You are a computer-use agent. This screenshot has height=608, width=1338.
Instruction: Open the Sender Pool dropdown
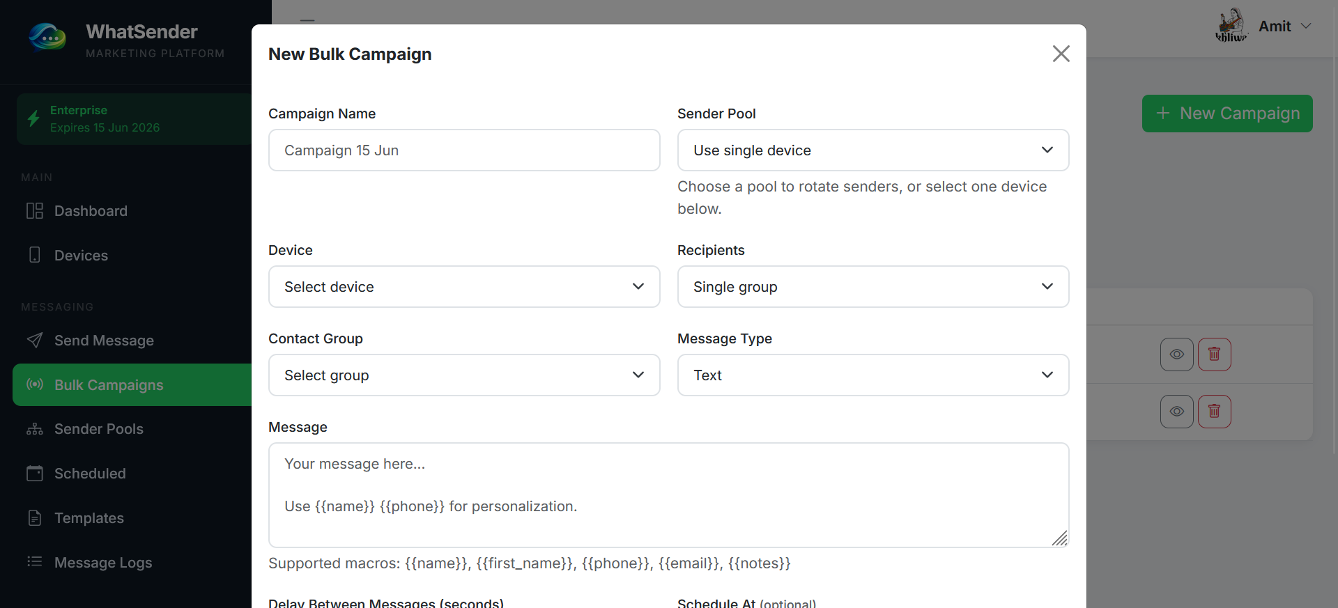[873, 150]
